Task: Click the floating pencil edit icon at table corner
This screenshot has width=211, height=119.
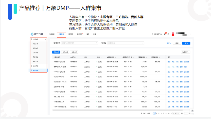Action: (192, 111)
